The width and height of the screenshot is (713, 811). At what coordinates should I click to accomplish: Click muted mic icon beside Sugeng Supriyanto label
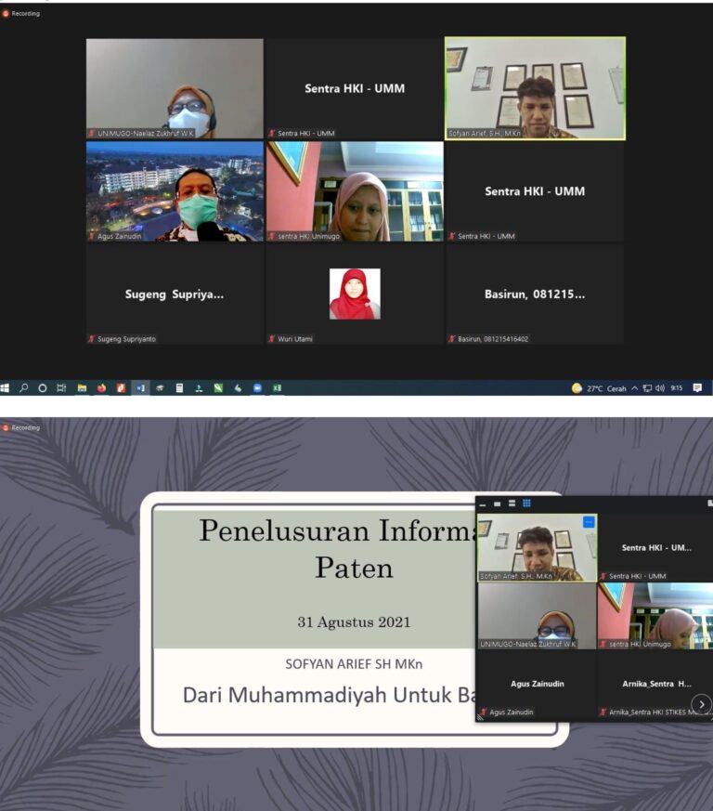click(x=92, y=339)
